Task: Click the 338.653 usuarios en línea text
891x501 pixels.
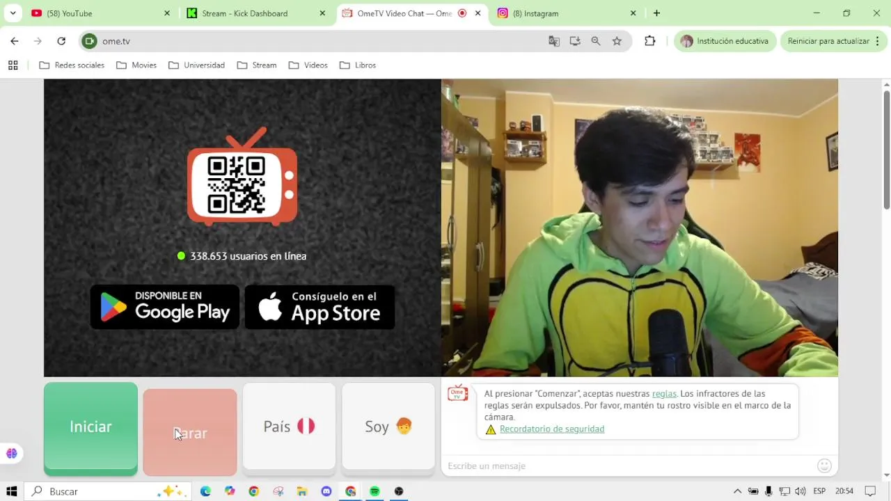Action: tap(248, 256)
